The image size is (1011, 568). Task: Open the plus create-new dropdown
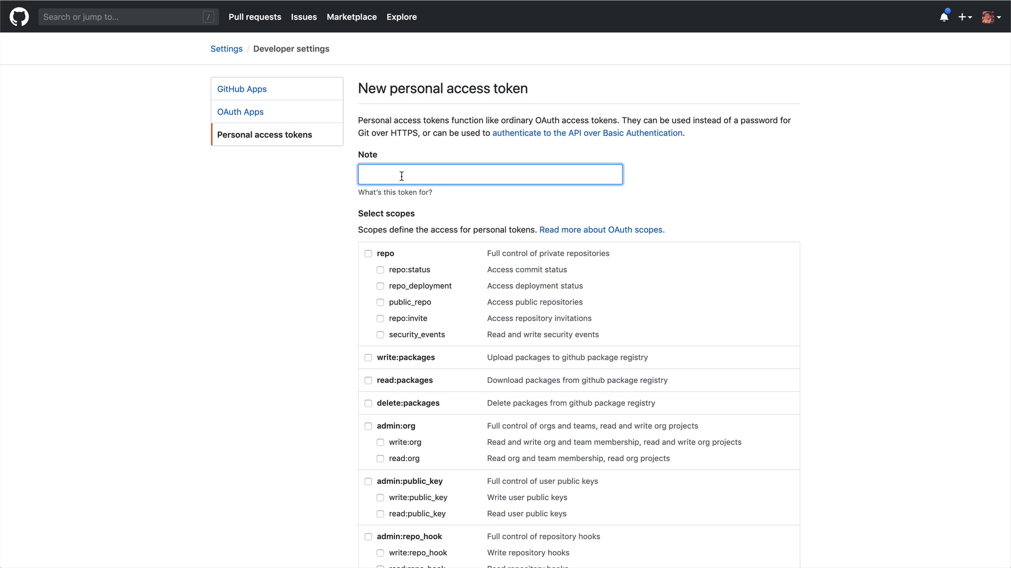tap(965, 17)
